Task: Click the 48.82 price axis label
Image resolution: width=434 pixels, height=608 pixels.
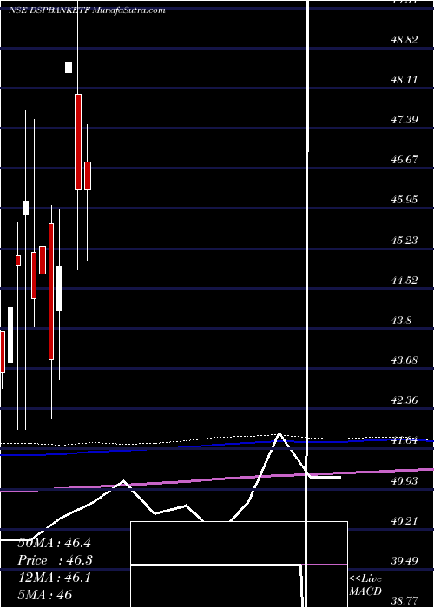Action: point(404,40)
